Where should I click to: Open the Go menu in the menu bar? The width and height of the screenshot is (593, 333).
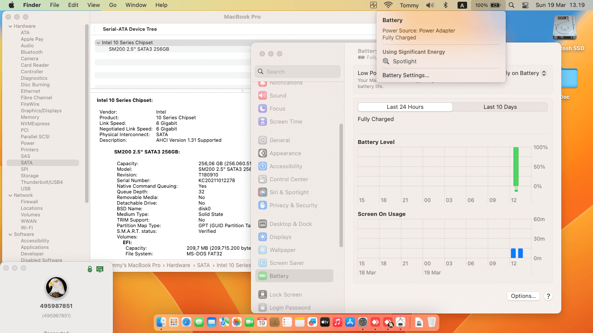[113, 5]
